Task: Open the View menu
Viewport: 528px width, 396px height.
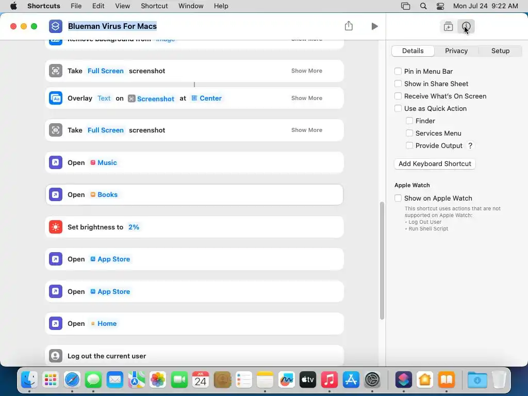Action: click(x=122, y=6)
